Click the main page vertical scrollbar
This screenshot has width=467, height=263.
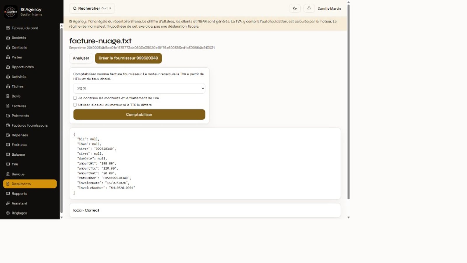(348, 102)
